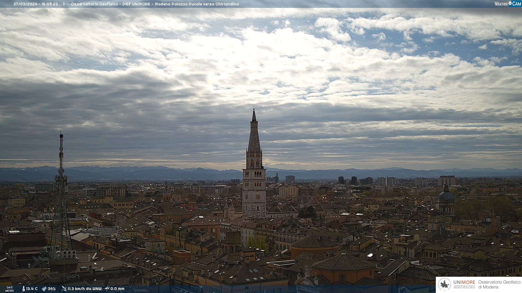Click the 36% humidity value

[52, 289]
